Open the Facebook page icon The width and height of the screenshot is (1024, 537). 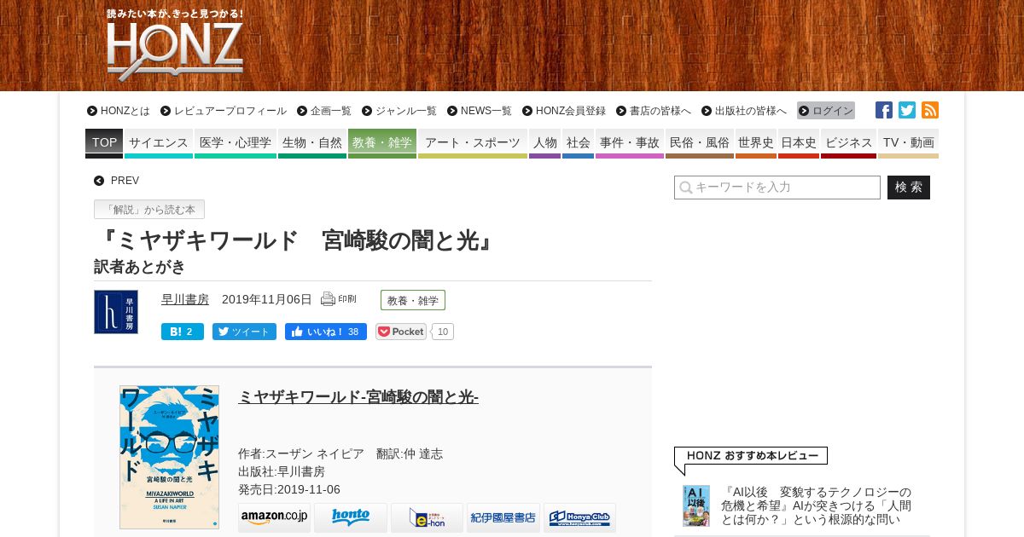(x=884, y=110)
